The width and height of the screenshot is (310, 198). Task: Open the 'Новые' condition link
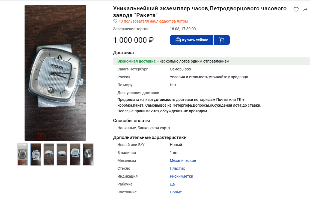click(x=176, y=192)
